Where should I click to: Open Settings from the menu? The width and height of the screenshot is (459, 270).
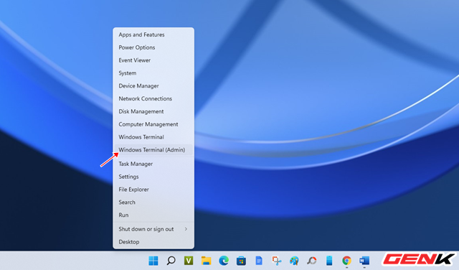[153, 177]
